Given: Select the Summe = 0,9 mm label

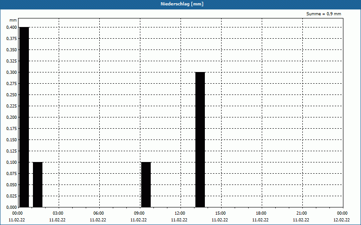Looking at the screenshot, I should (x=324, y=14).
